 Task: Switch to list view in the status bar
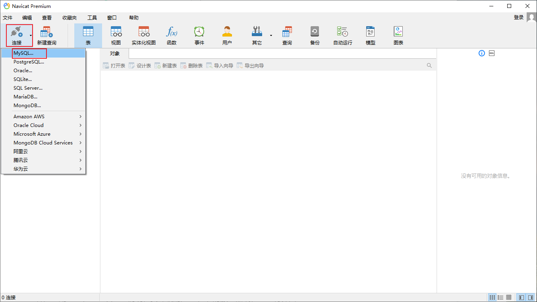(x=500, y=297)
